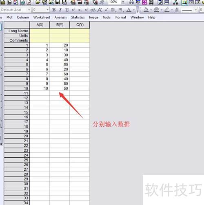Click the text alignment lines icon
Viewport: 204px width, 205px height.
[113, 10]
